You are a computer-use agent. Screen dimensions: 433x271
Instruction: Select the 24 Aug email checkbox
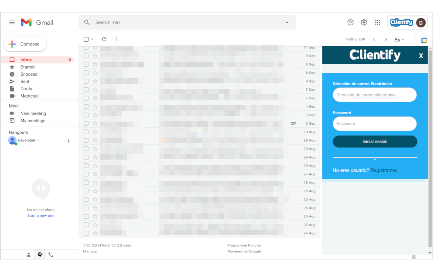pos(86,233)
